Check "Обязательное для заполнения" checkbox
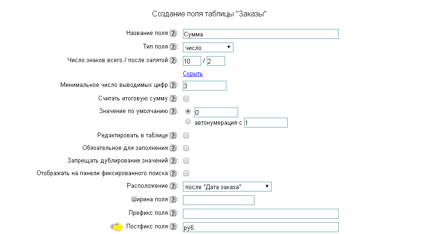The width and height of the screenshot is (421, 234). point(186,148)
